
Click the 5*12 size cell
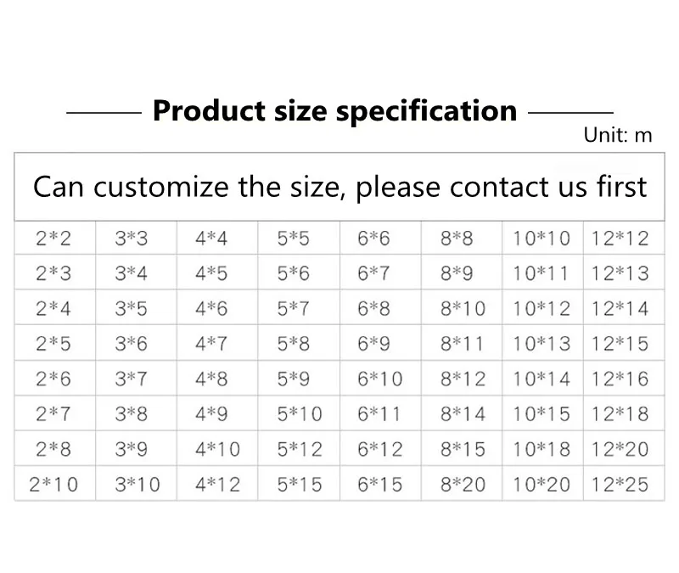300,449
